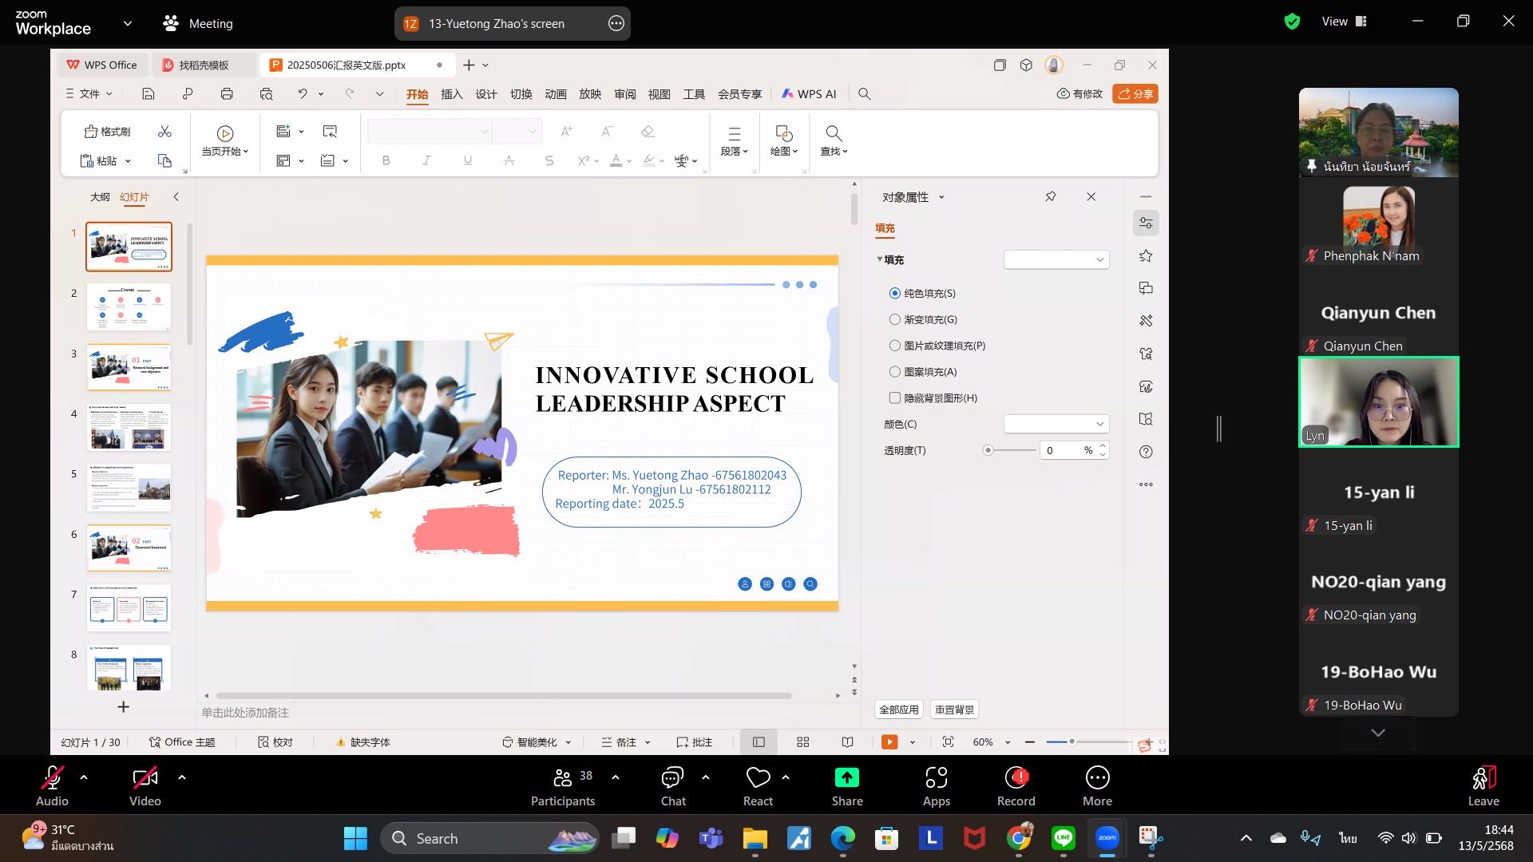Open the fill preset dropdown beside 填充

(1056, 259)
